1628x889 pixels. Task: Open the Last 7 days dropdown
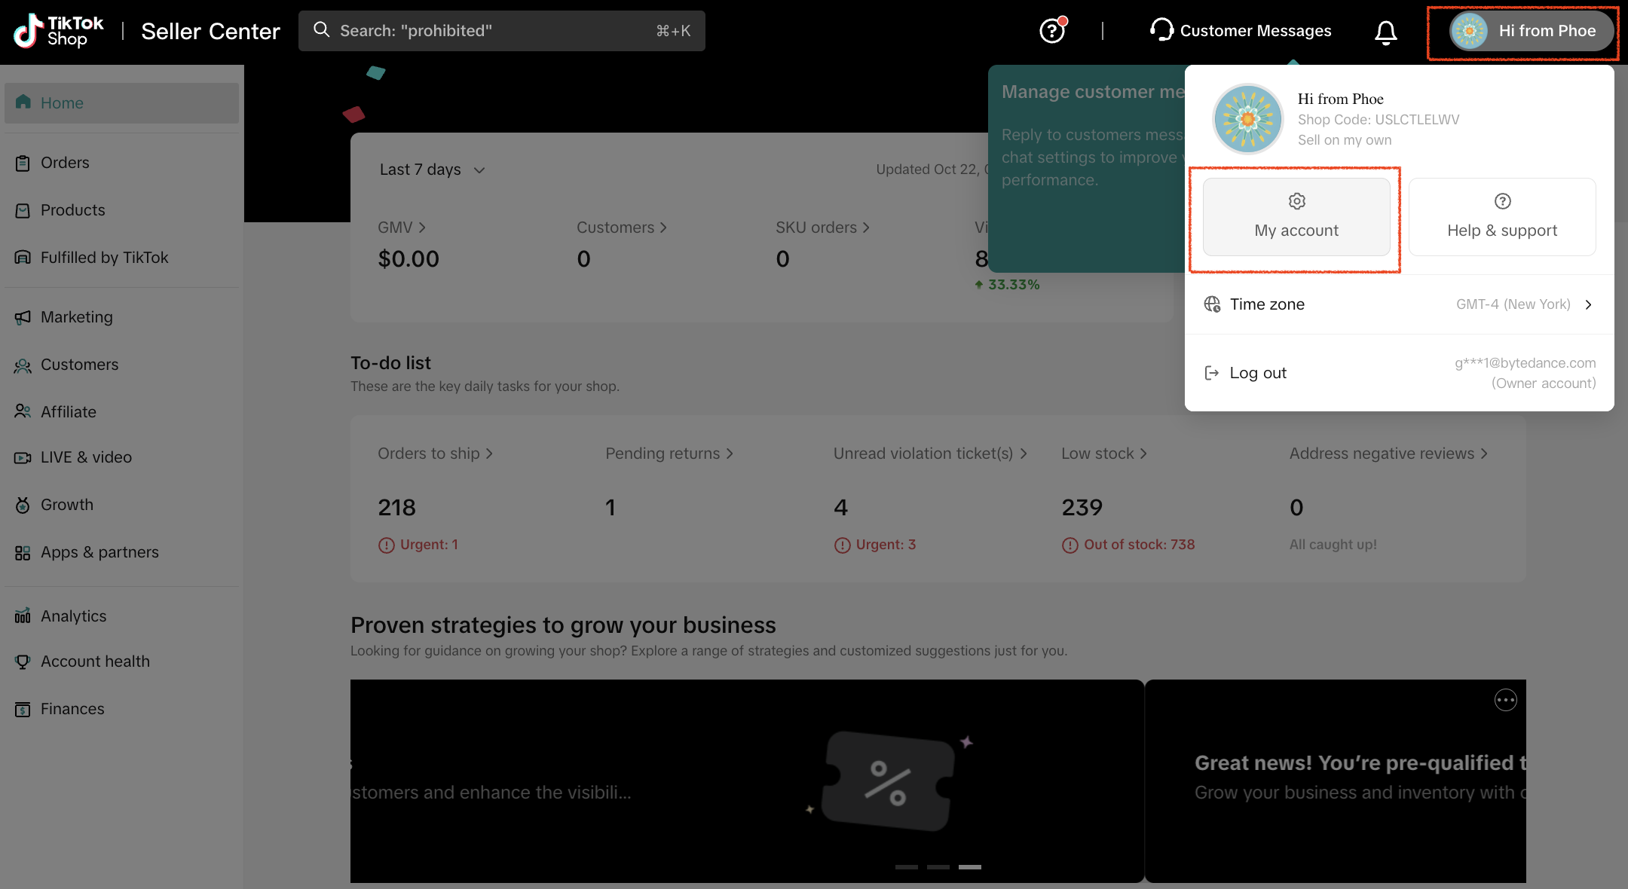click(432, 170)
